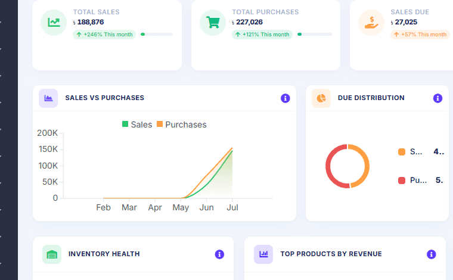Image resolution: width=453 pixels, height=280 pixels.
Task: Click the Mar x-axis label
Action: coord(129,207)
